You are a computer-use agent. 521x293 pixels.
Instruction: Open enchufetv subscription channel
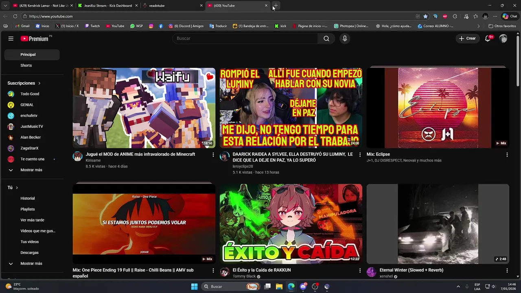coord(32,116)
